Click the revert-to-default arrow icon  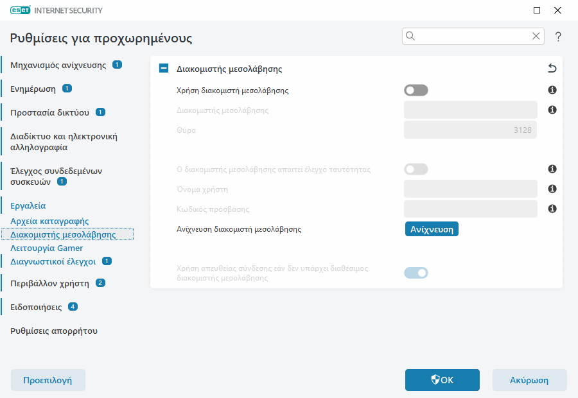(551, 68)
